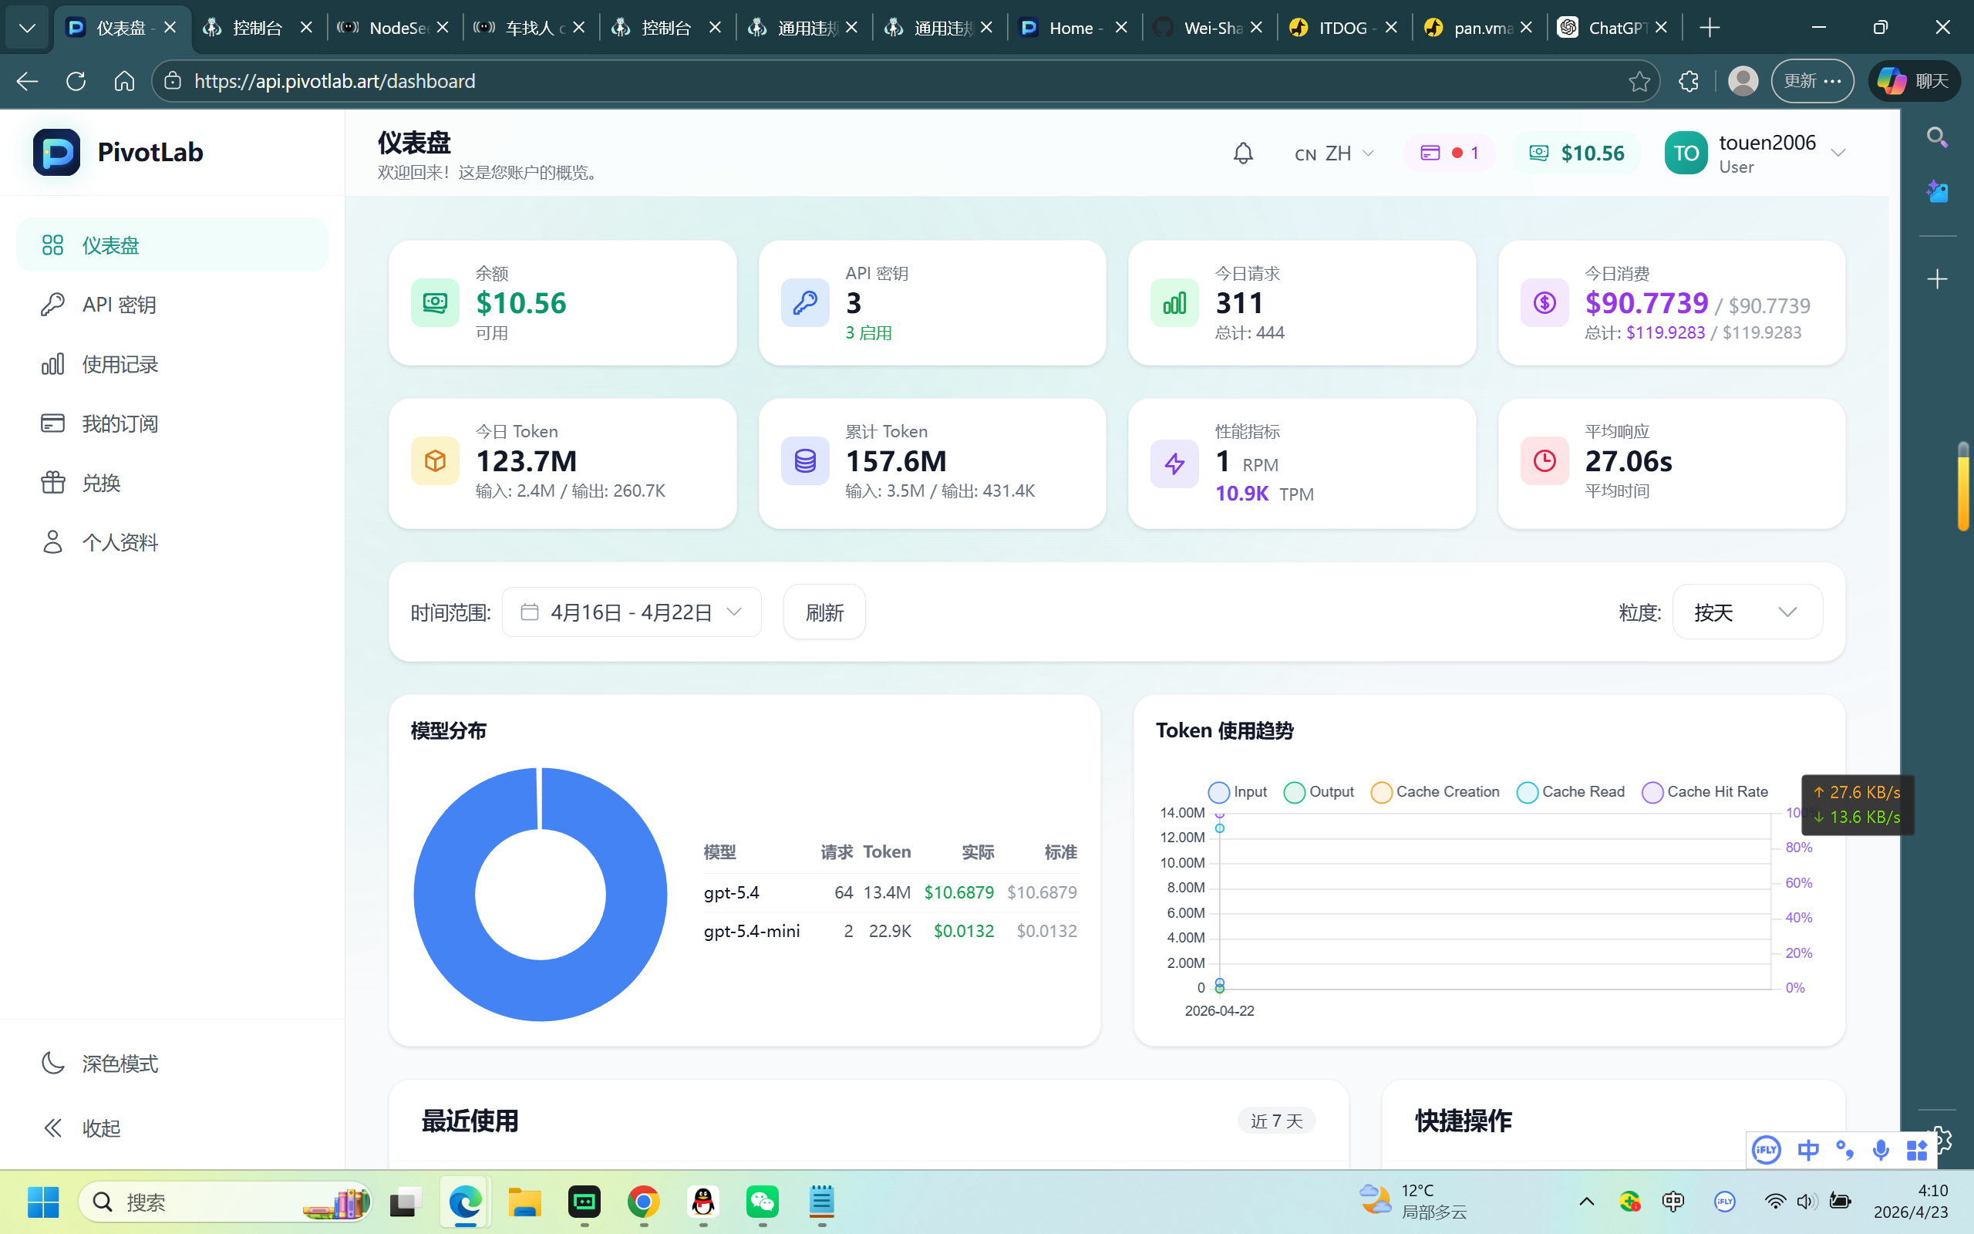Toggle Cache Creation legend series
This screenshot has width=1974, height=1234.
pos(1435,791)
